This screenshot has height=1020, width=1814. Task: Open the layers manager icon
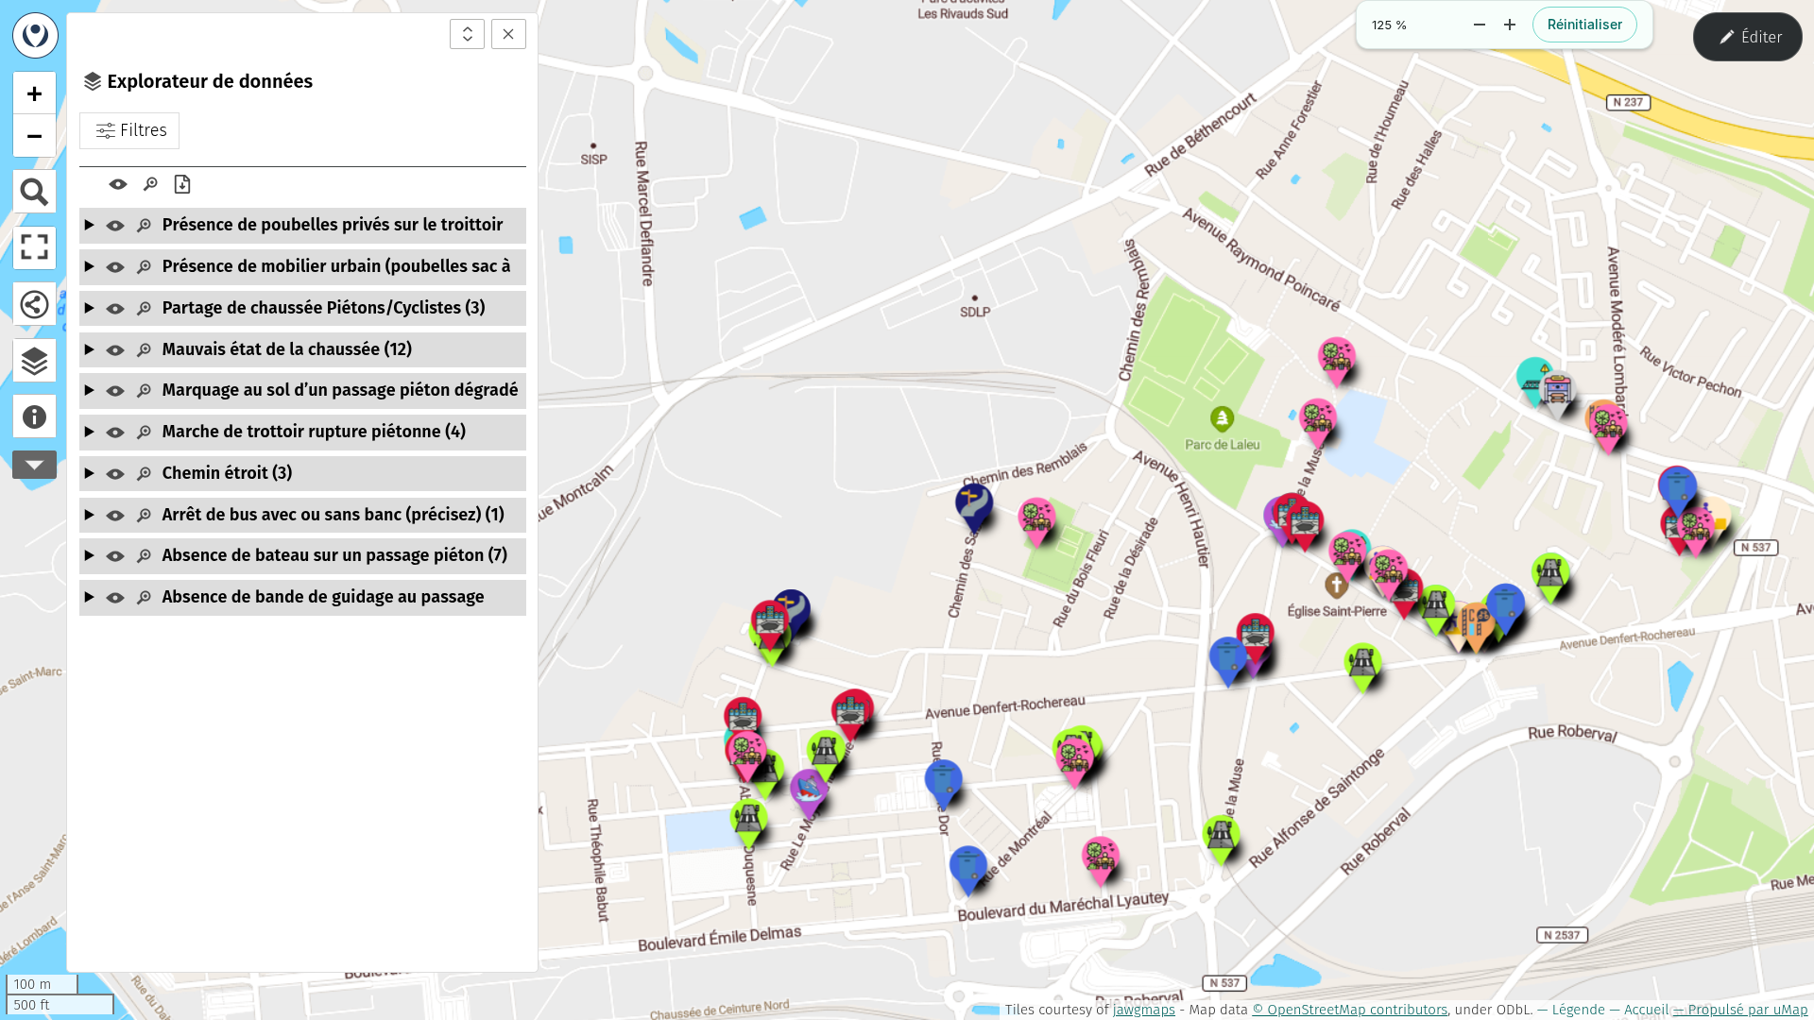(x=34, y=361)
